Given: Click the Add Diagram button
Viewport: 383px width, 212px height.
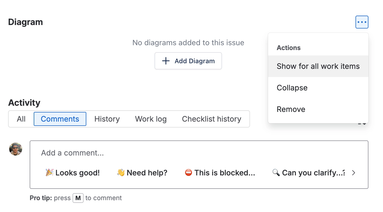Looking at the screenshot, I should click(x=188, y=61).
